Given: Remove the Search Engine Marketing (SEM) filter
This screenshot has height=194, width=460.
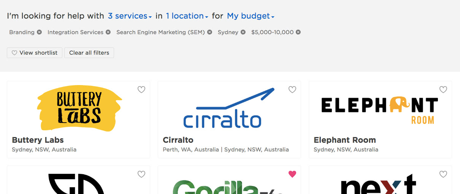Looking at the screenshot, I should [209, 32].
